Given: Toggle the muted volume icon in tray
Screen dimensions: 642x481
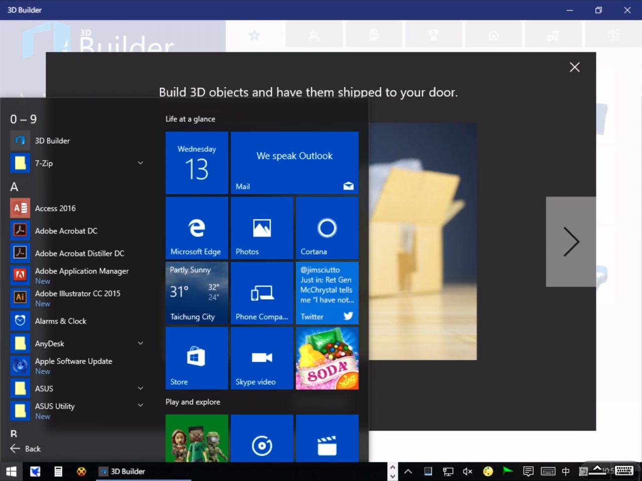Looking at the screenshot, I should tap(467, 471).
